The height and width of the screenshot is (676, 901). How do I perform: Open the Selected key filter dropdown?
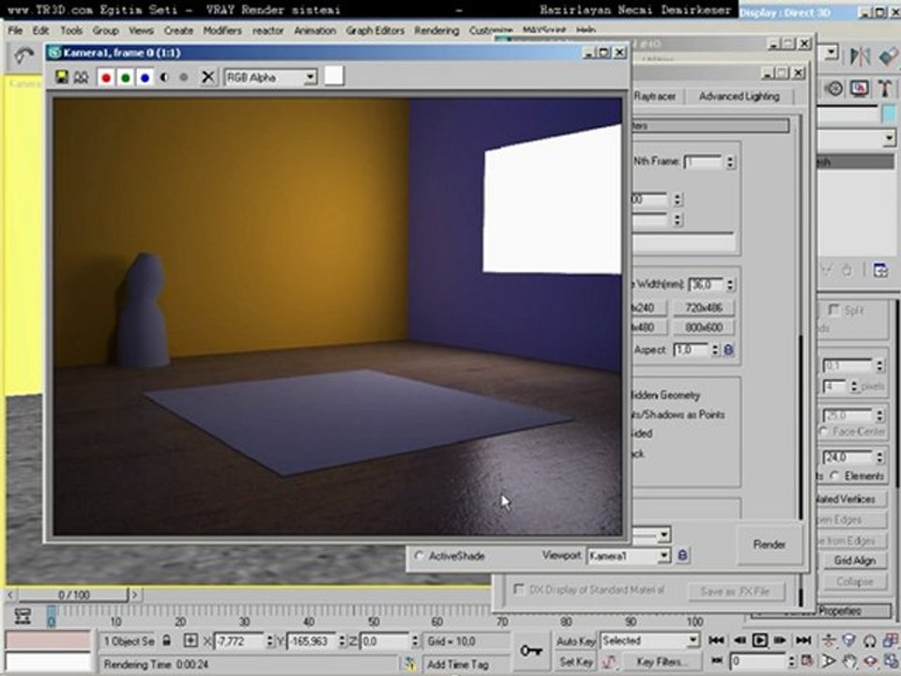[x=649, y=639]
